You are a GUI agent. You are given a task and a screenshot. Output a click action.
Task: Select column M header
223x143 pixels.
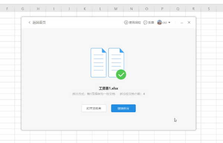pyautogui.click(x=116, y=9)
